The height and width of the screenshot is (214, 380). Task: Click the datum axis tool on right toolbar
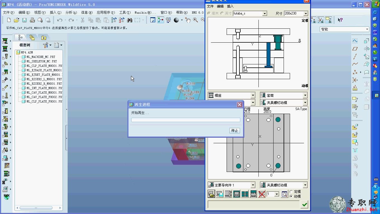355,57
